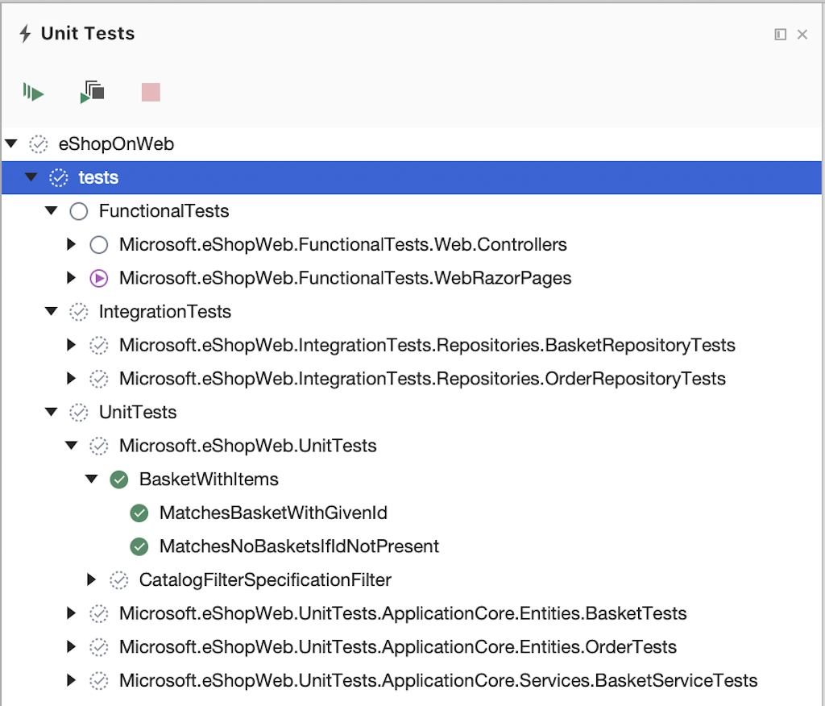Click status icon next to eShopOnWeb
Image resolution: width=825 pixels, height=706 pixels.
coord(39,143)
